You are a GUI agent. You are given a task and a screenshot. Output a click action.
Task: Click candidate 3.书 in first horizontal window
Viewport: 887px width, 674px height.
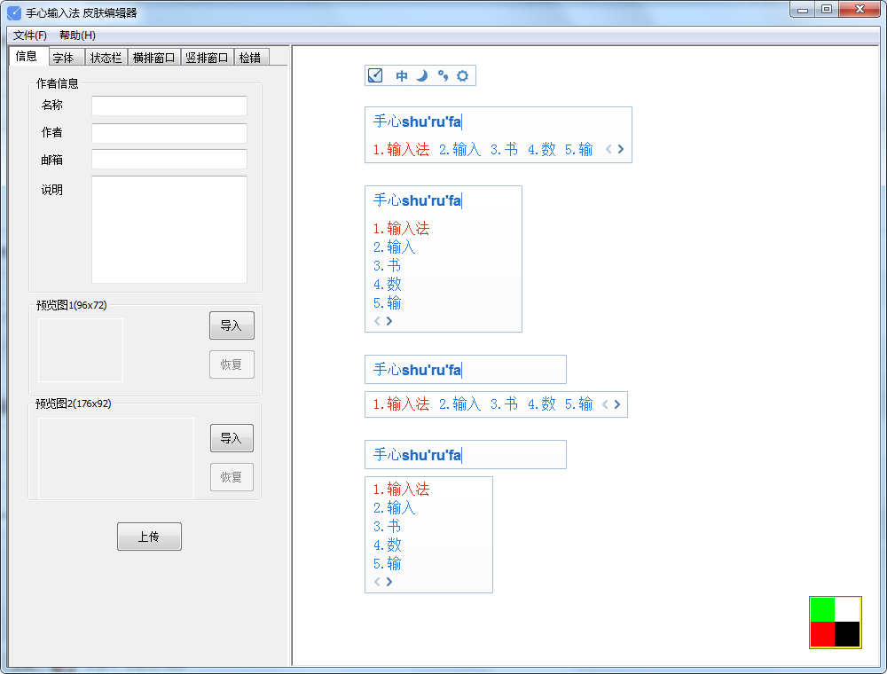(504, 149)
